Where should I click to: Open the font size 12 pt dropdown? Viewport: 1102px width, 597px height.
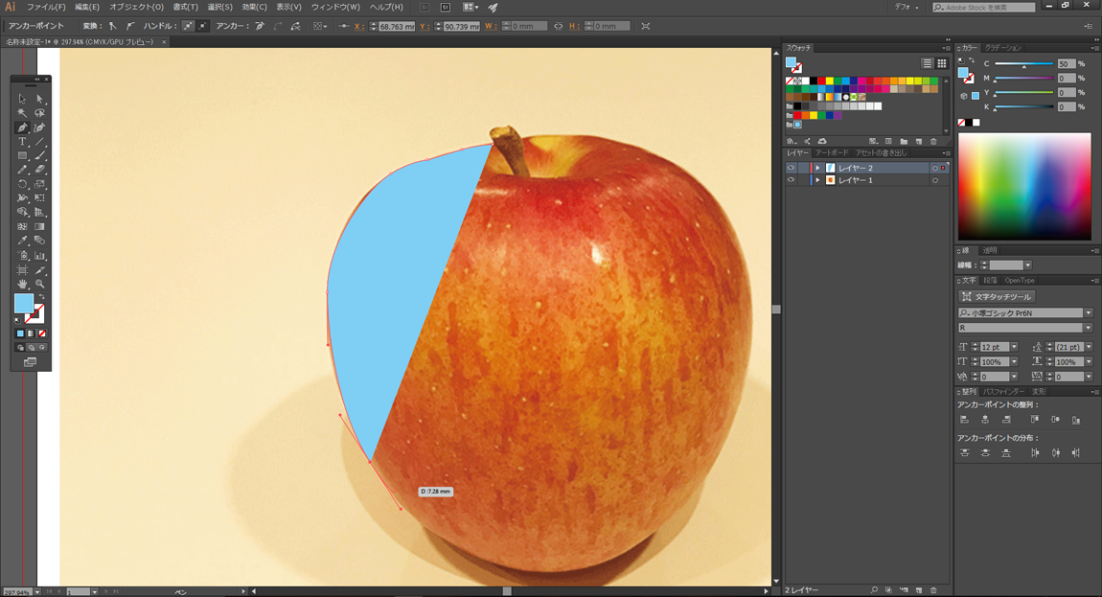1014,347
